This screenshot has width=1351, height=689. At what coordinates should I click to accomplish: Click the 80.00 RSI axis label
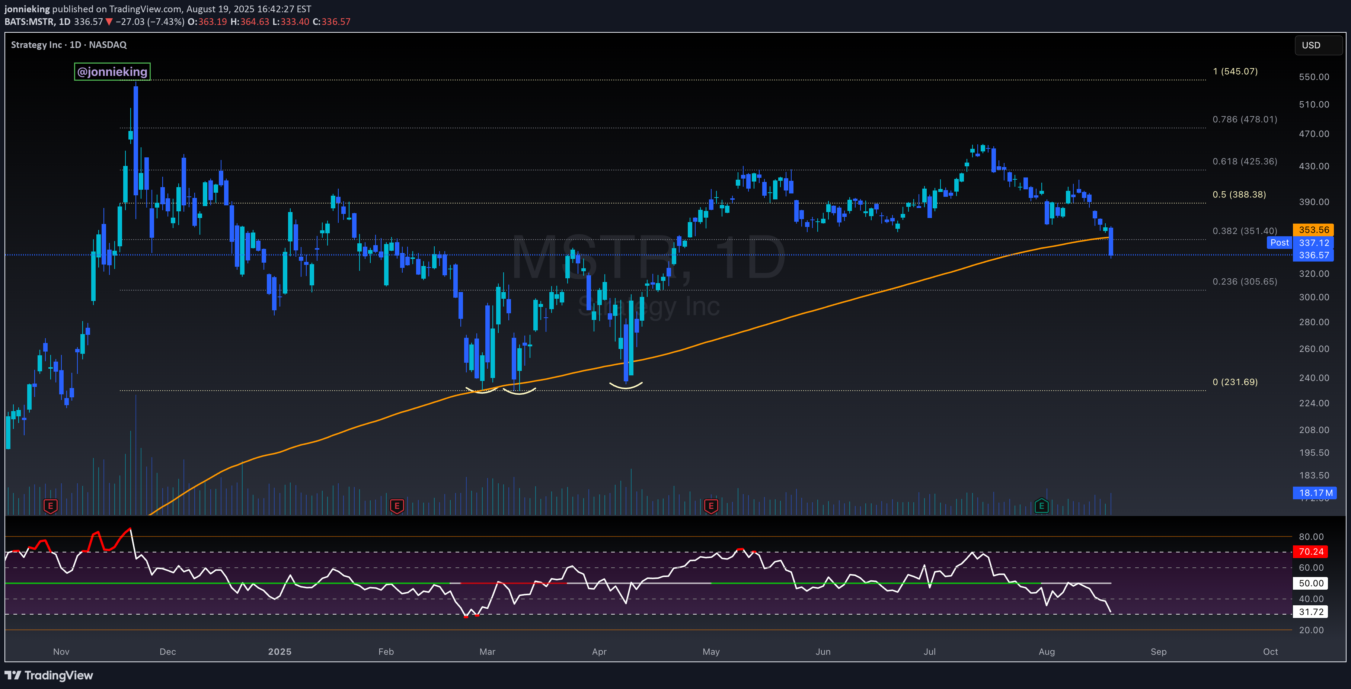(x=1310, y=536)
